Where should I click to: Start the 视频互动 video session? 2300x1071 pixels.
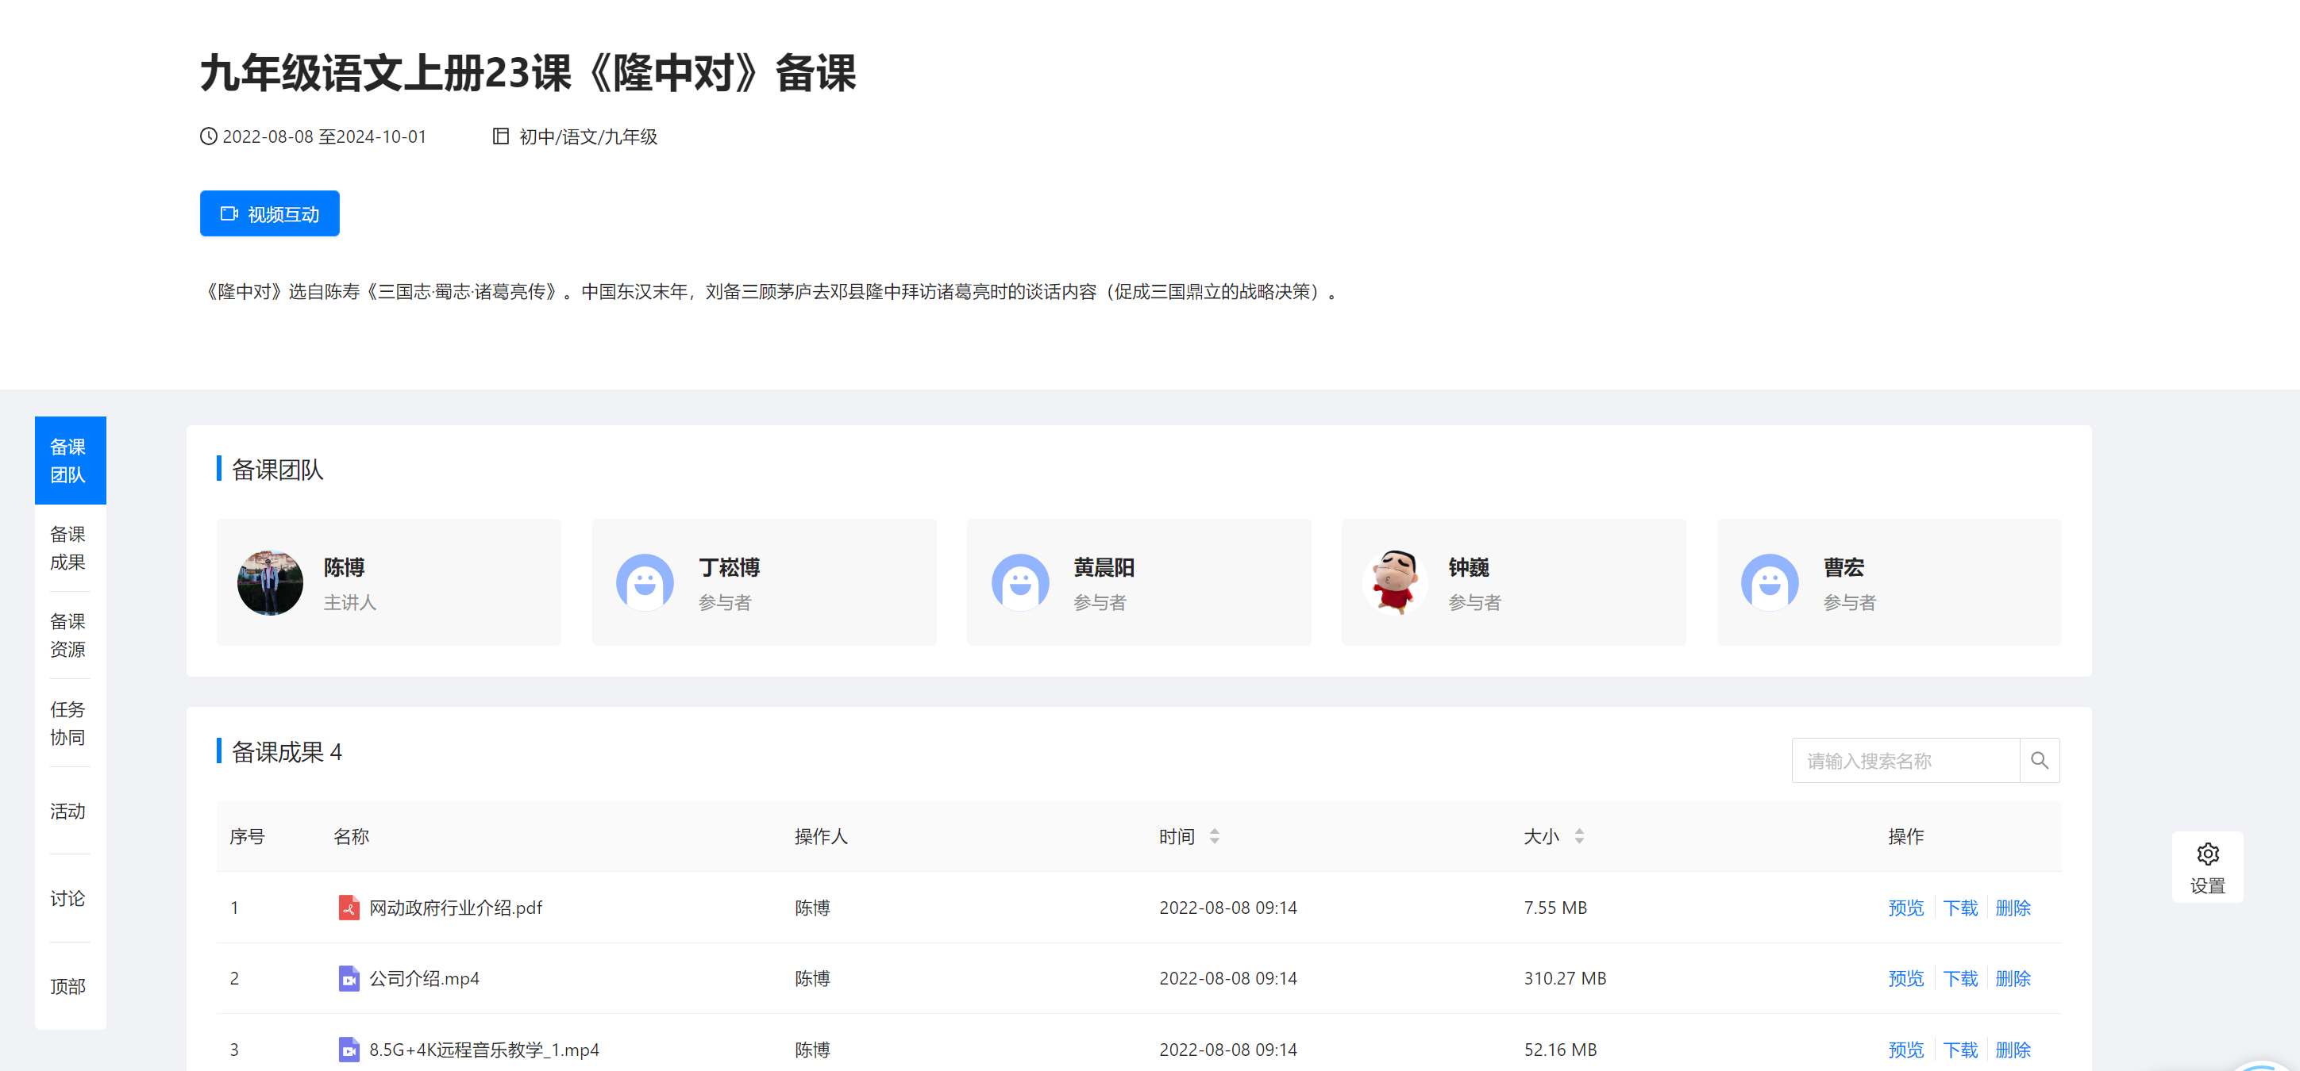point(270,214)
